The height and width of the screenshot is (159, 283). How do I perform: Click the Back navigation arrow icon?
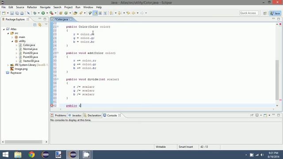(134, 13)
